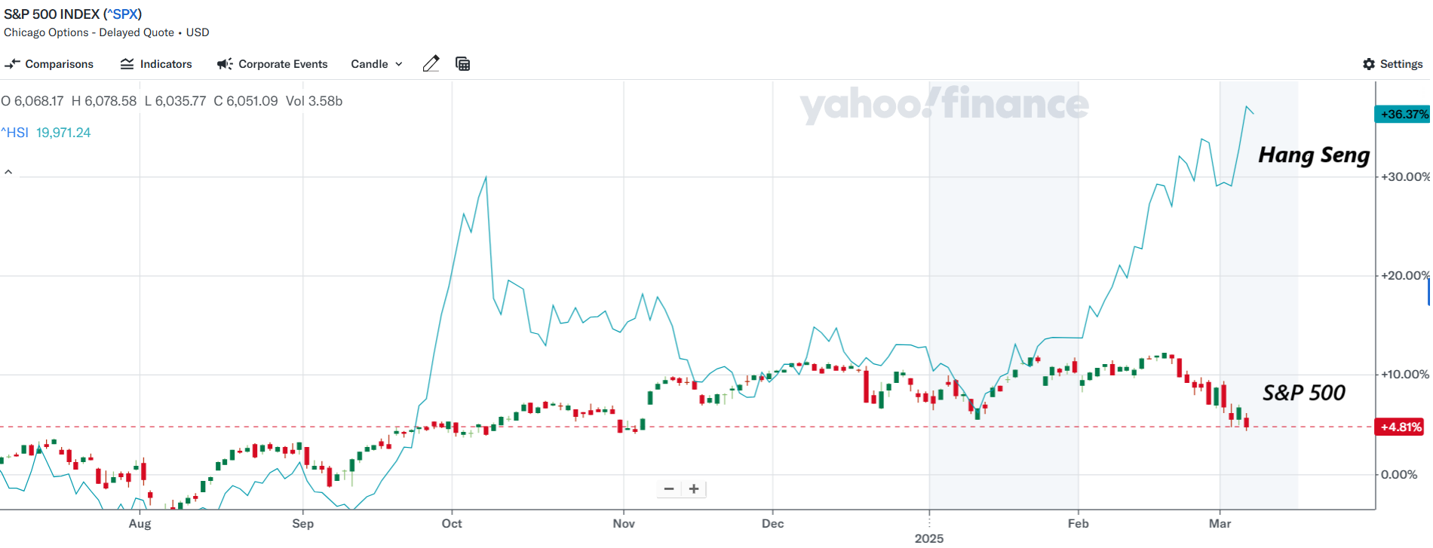Select the drawing pencil tool
1433x548 pixels.
coord(431,64)
